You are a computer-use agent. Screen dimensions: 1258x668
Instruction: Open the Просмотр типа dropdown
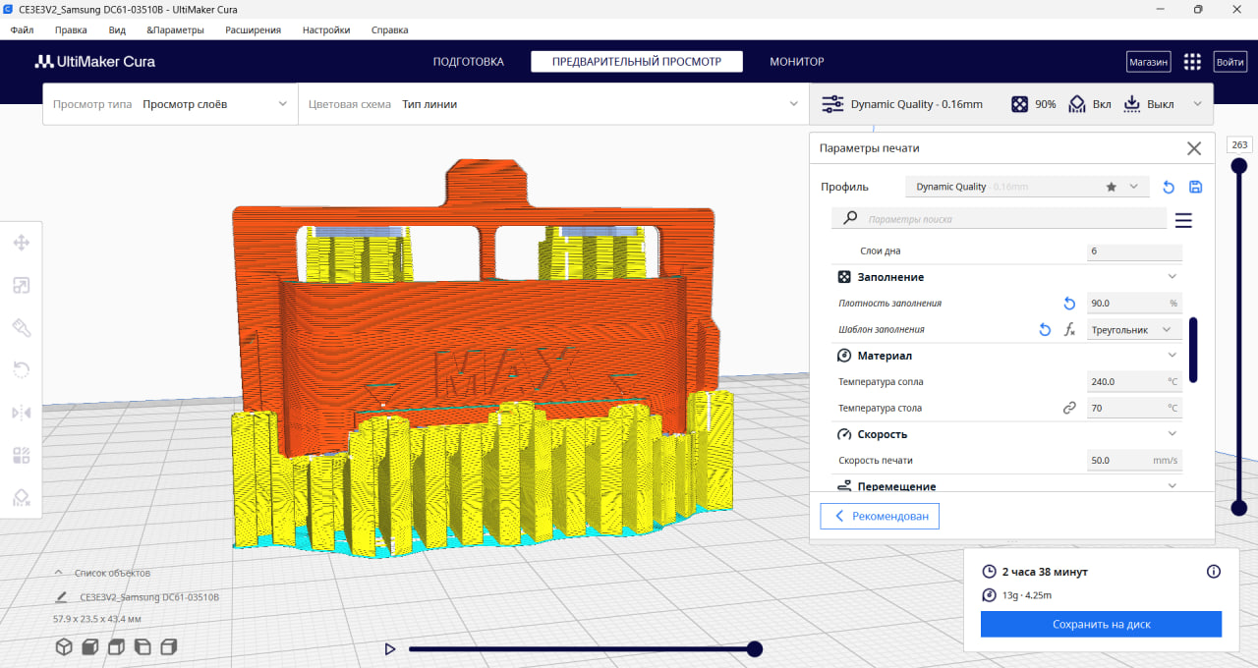click(170, 104)
